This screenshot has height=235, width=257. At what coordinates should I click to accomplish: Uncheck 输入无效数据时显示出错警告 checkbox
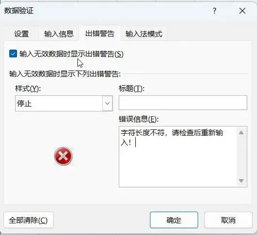coord(13,54)
